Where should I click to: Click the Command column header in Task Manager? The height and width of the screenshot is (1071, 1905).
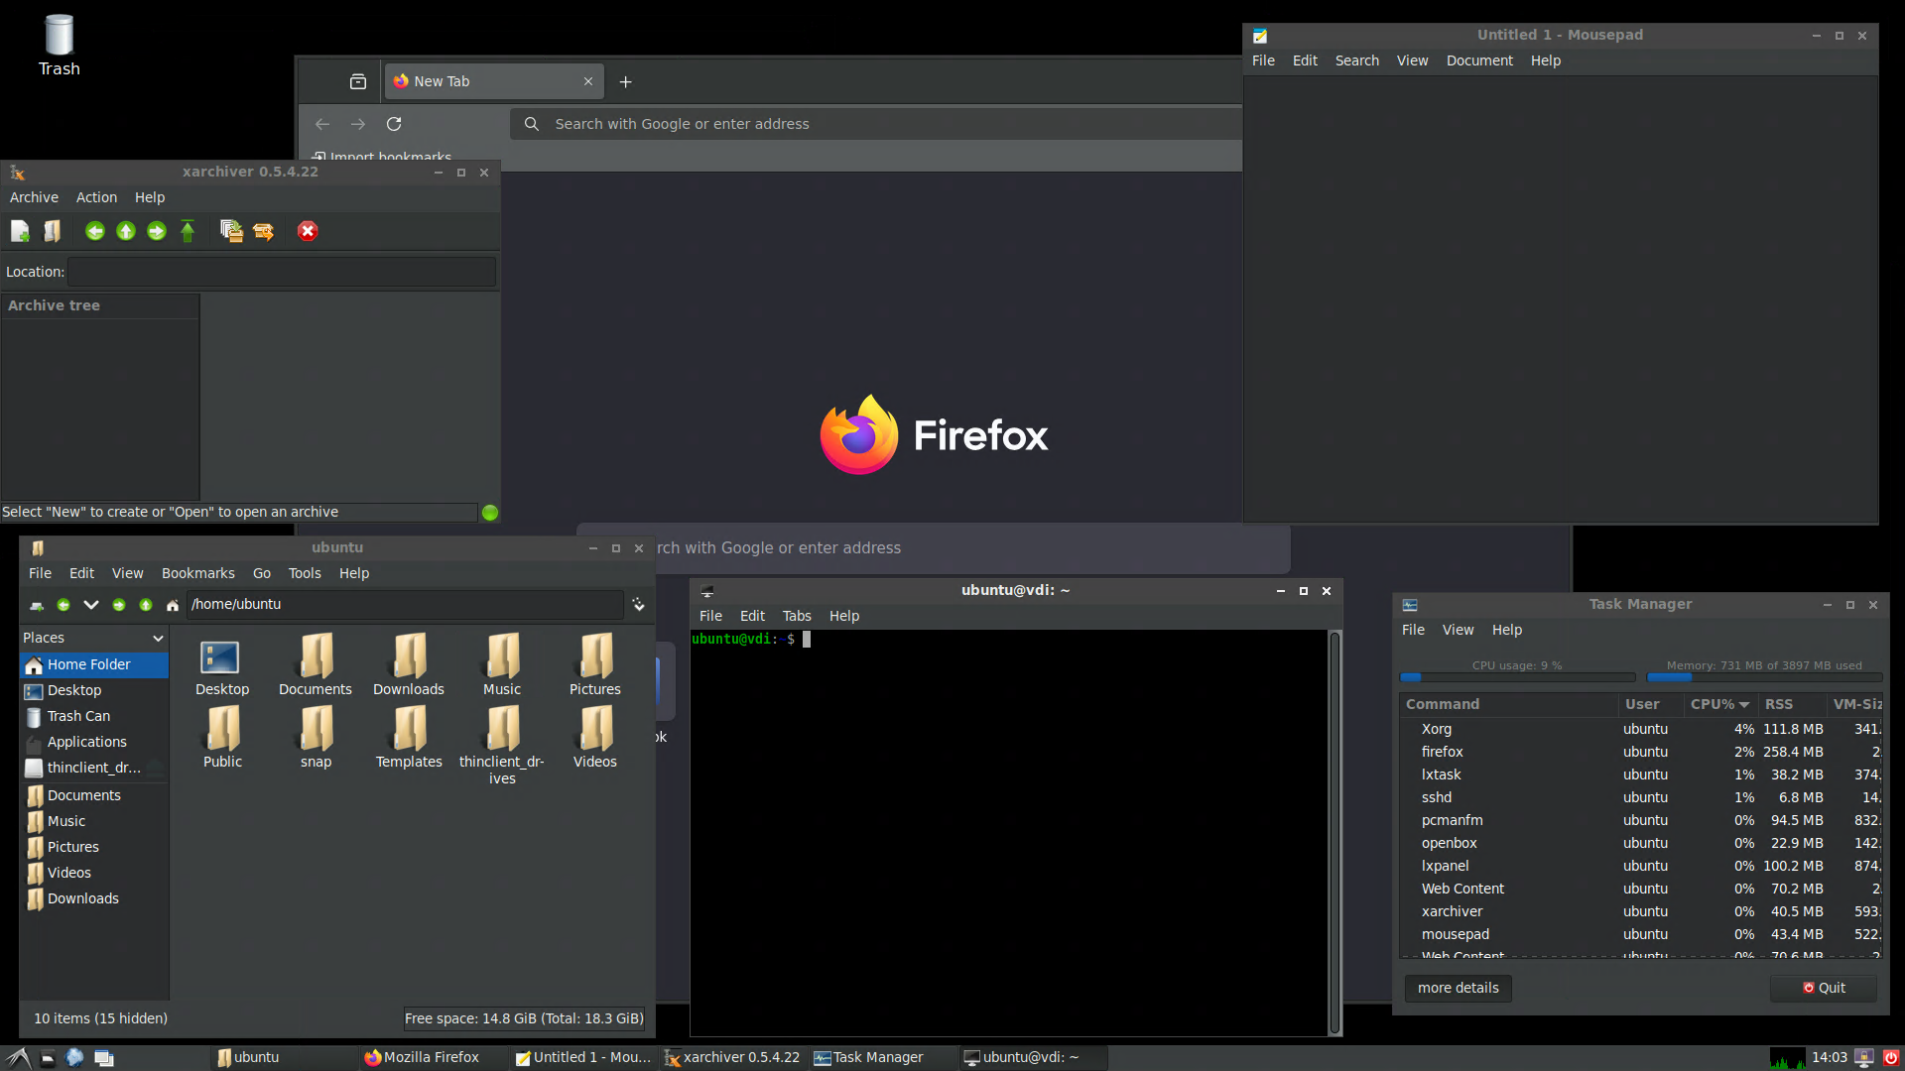(1508, 704)
